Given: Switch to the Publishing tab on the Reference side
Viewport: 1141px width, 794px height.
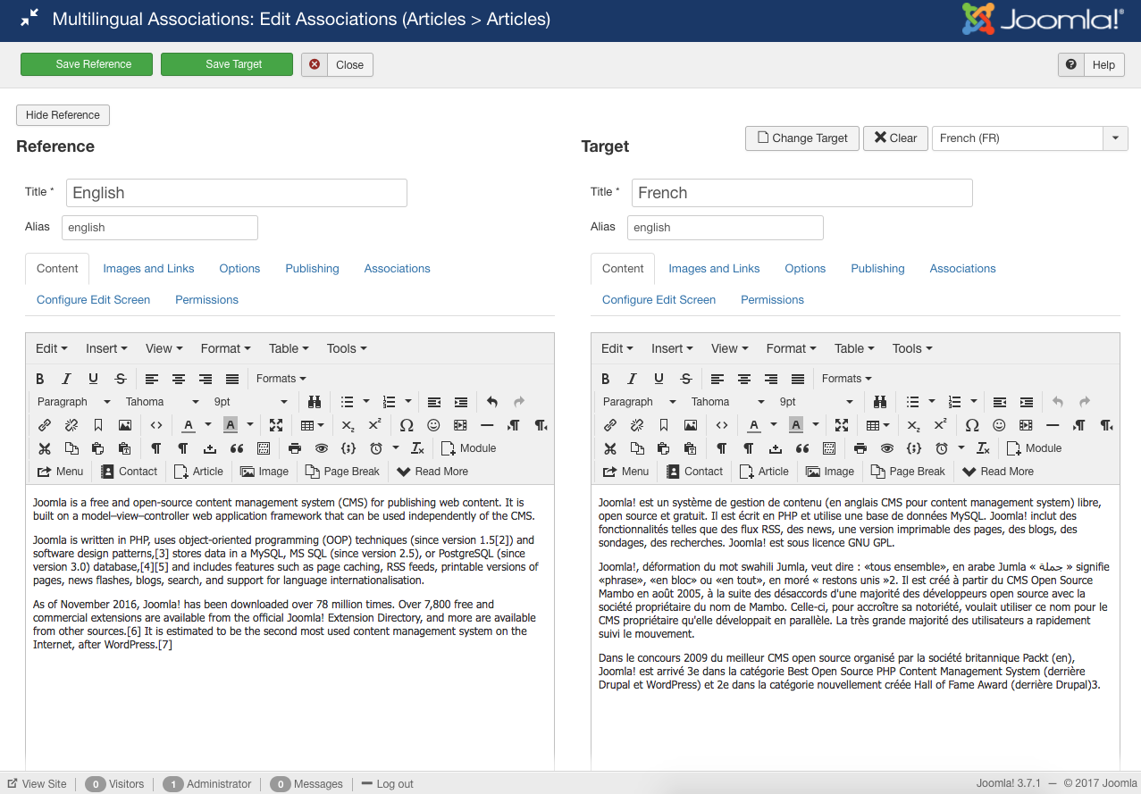Looking at the screenshot, I should [x=312, y=268].
